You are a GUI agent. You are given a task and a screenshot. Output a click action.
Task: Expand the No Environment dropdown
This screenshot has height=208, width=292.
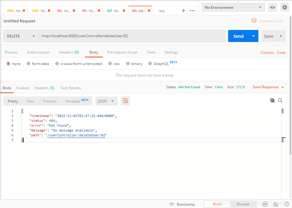click(233, 8)
